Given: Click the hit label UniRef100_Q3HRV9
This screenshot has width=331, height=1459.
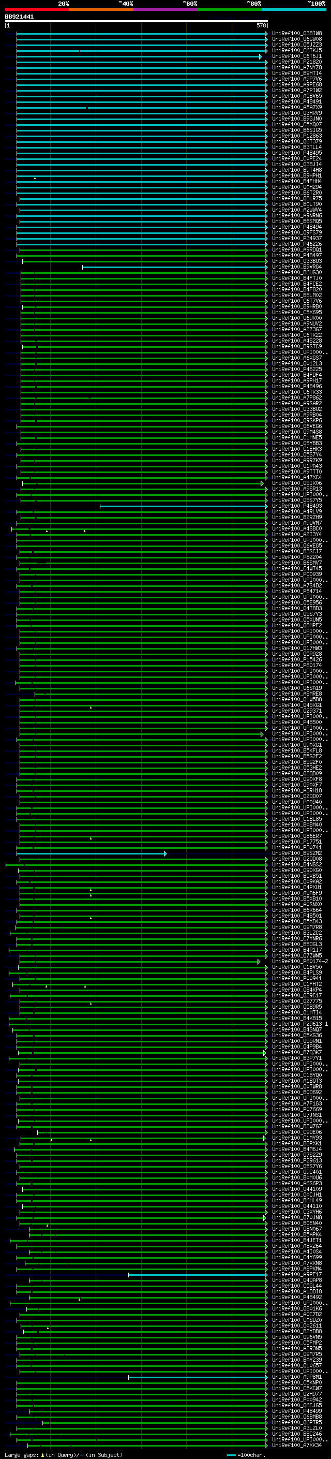Looking at the screenshot, I should pyautogui.click(x=297, y=113).
